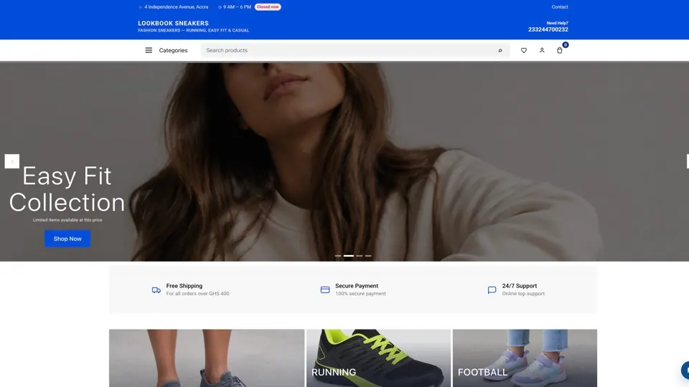The image size is (689, 387).
Task: Click the Need Help? label
Action: click(x=557, y=23)
